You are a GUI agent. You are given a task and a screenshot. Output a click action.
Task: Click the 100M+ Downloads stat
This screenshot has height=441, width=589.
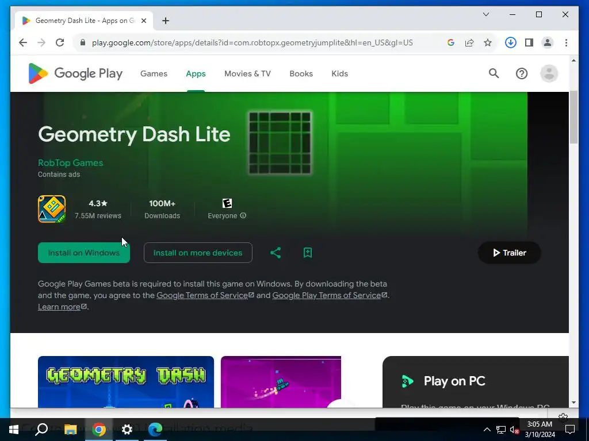162,209
